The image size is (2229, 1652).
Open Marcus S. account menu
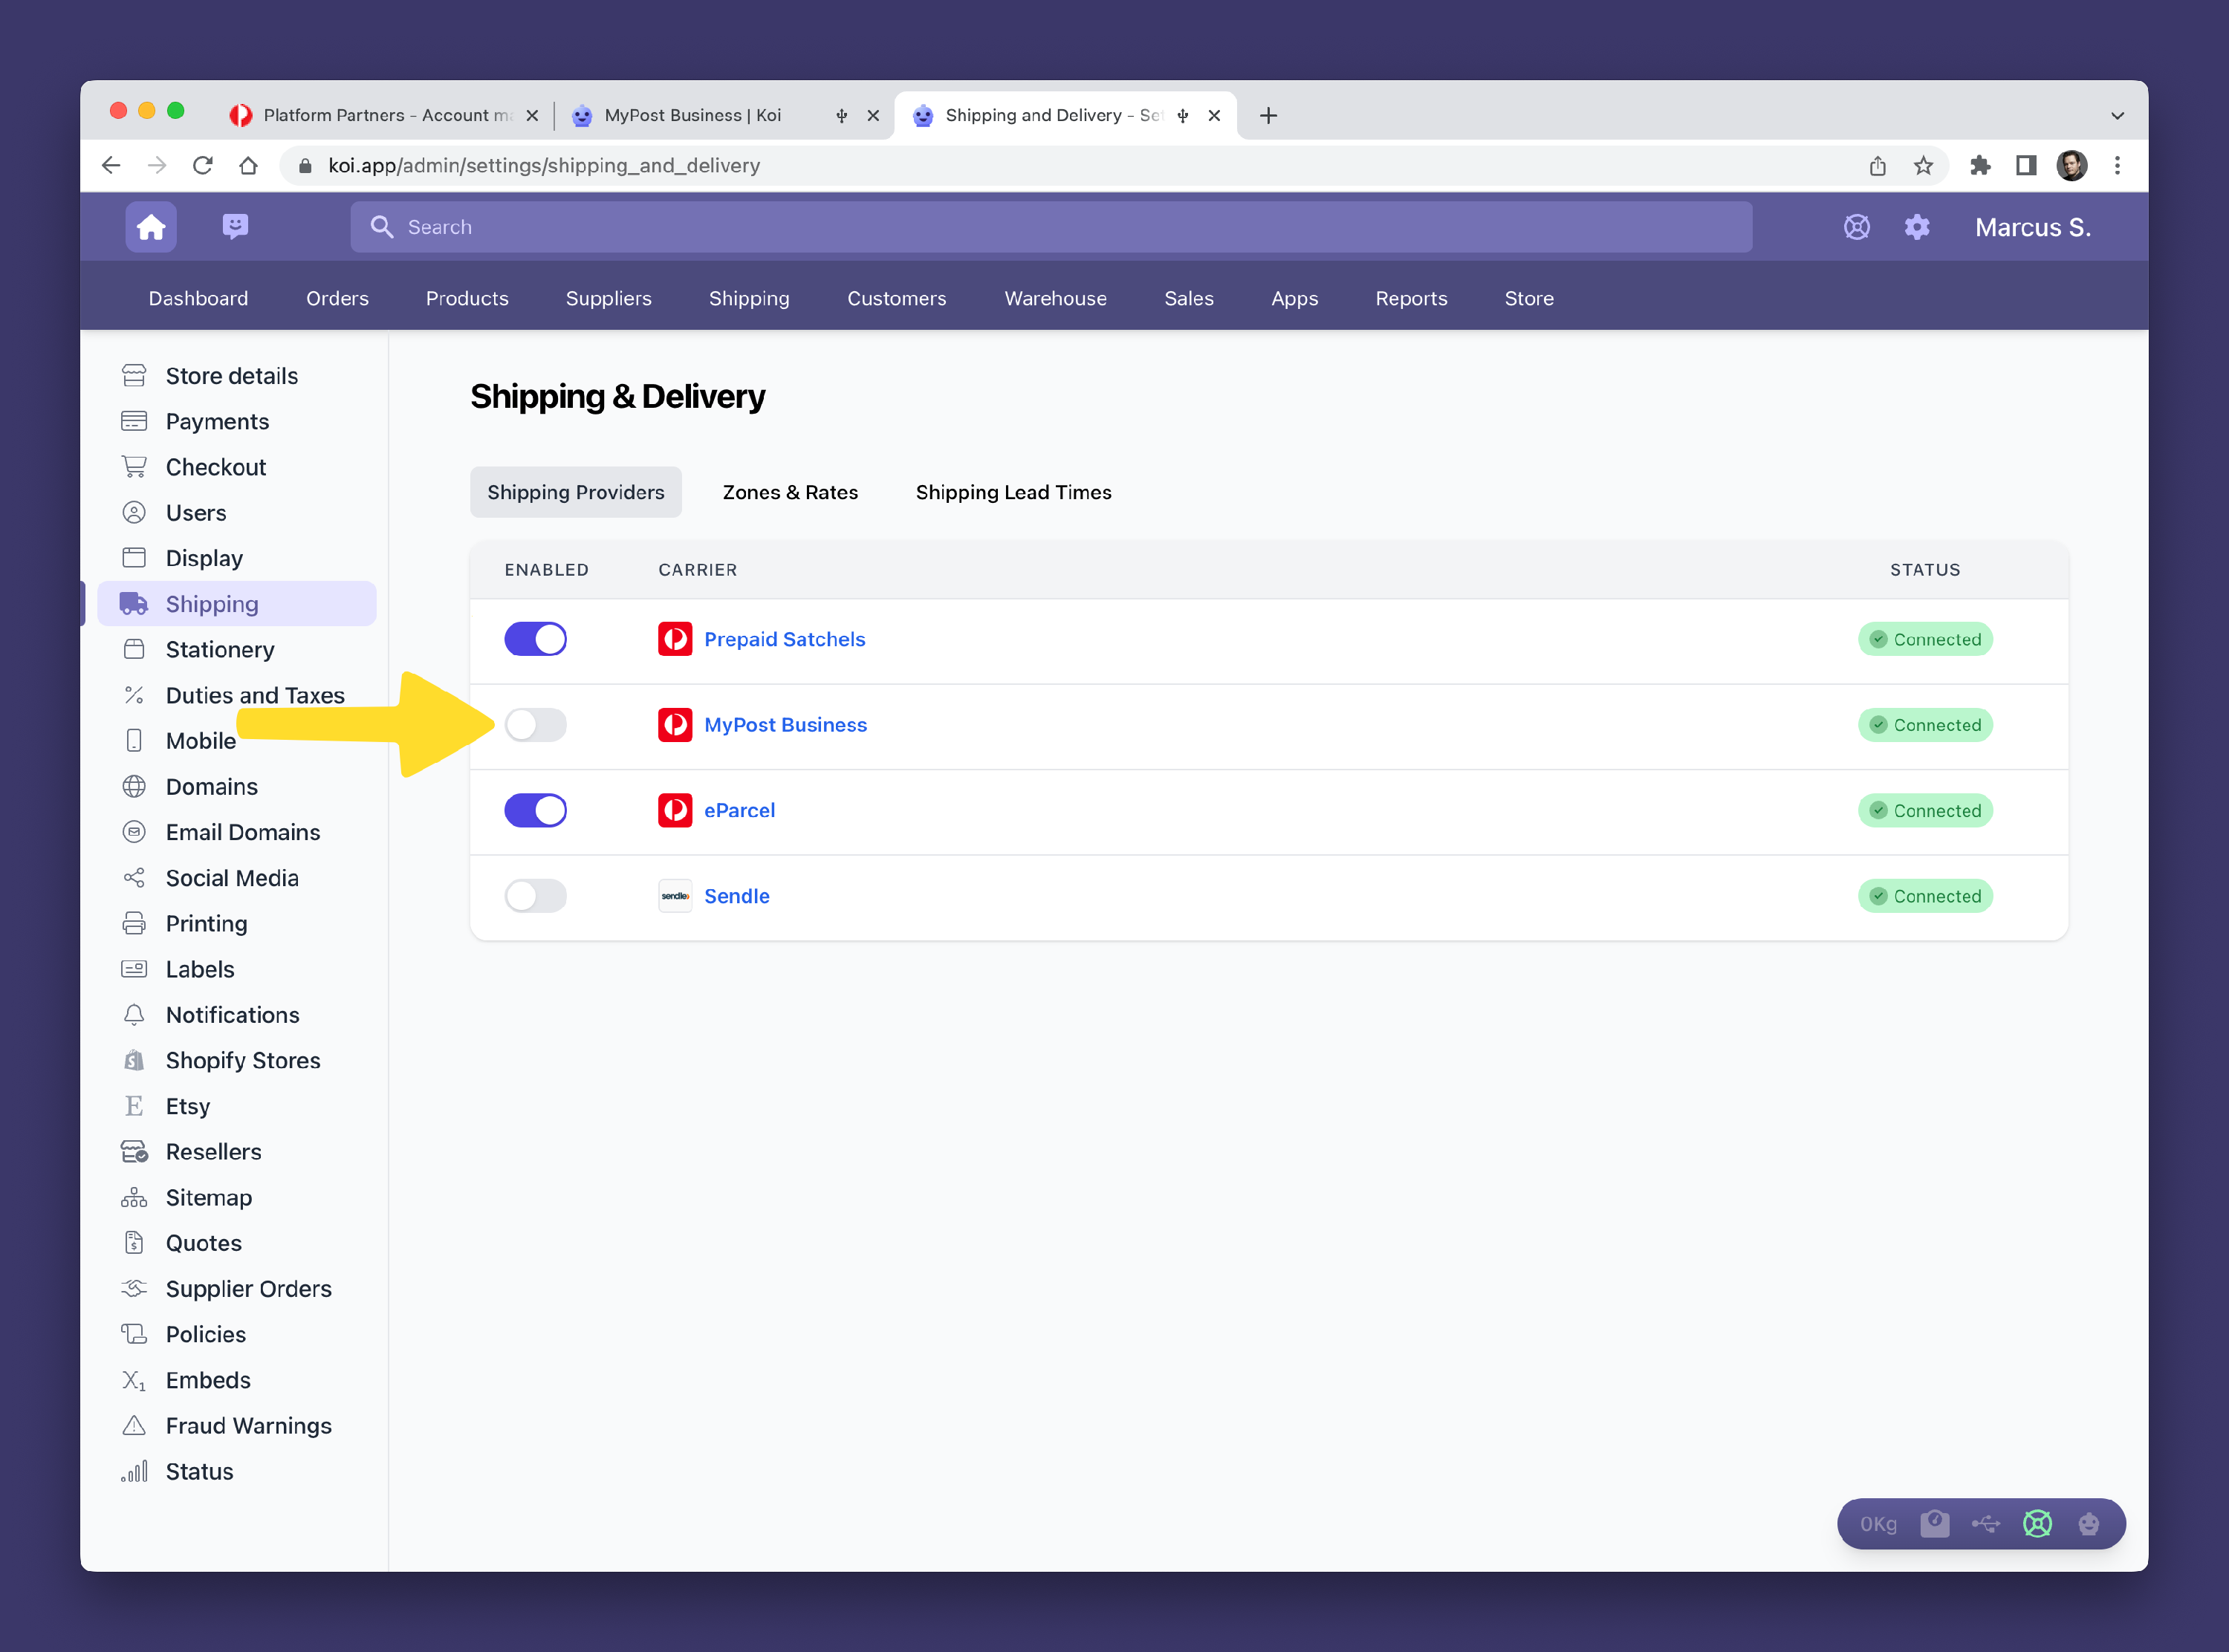coord(2032,227)
